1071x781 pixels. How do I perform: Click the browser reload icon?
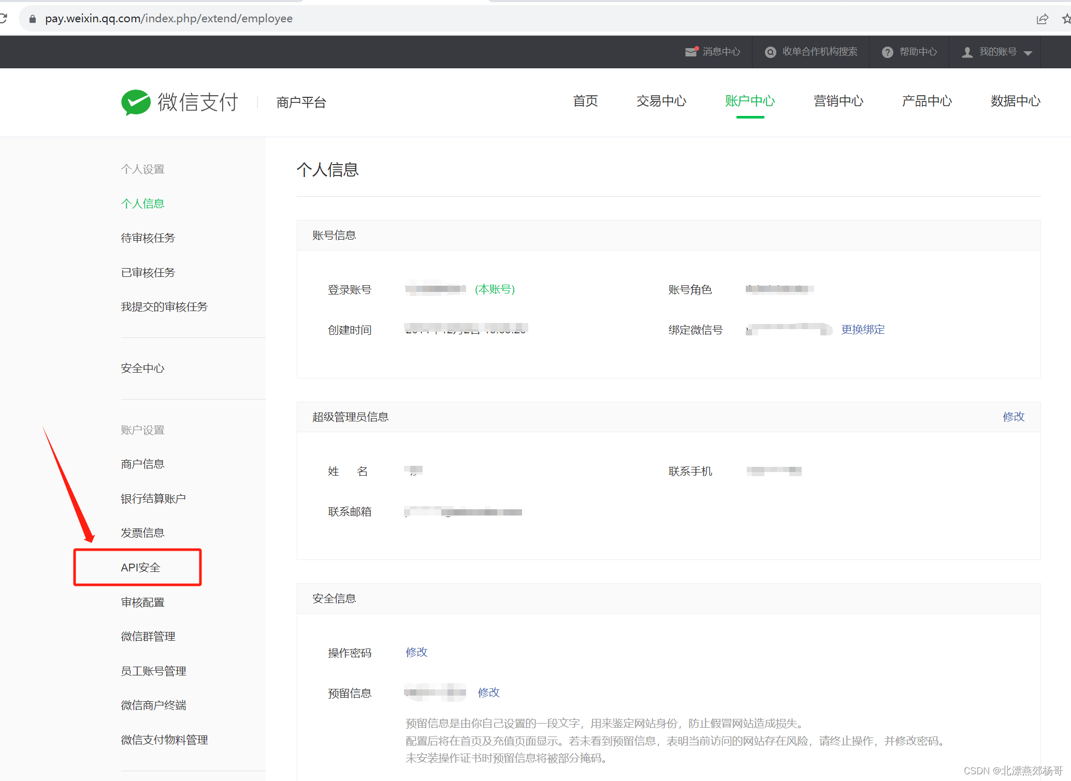point(3,19)
